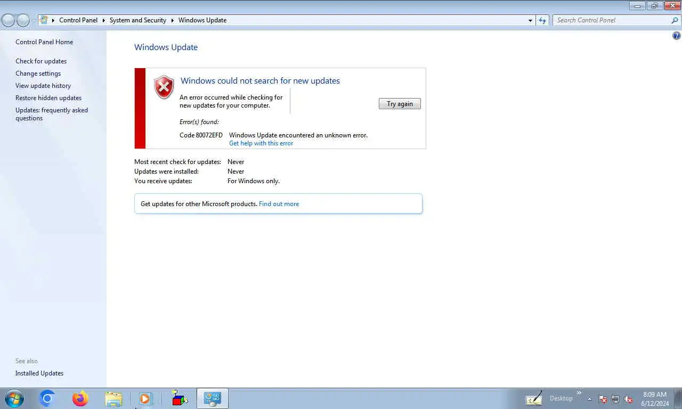Open Get help with this error link
The height and width of the screenshot is (409, 682).
(x=261, y=143)
